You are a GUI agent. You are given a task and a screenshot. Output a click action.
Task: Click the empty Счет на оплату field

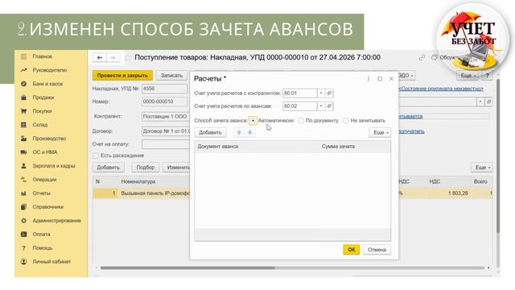(166, 144)
